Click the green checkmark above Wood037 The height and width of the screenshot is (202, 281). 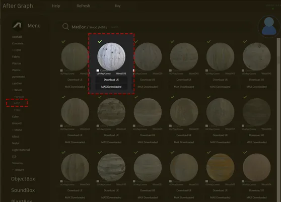[x=63, y=42]
